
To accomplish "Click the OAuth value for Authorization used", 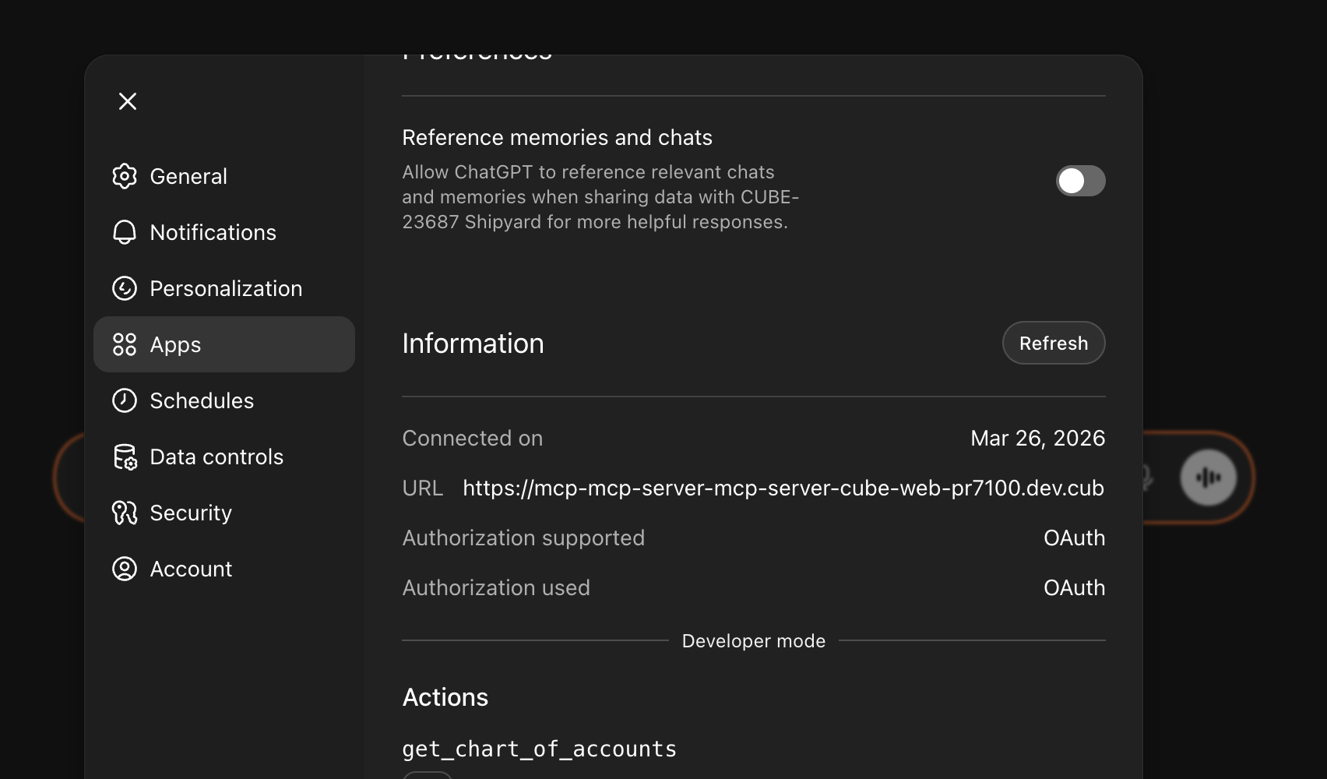I will tap(1074, 587).
